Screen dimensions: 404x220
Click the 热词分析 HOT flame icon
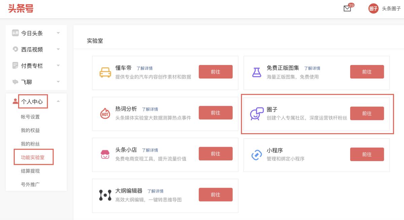point(105,113)
